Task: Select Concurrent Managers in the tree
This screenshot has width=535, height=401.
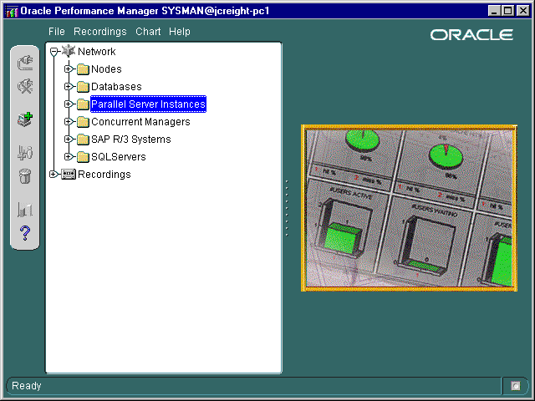Action: pos(140,122)
